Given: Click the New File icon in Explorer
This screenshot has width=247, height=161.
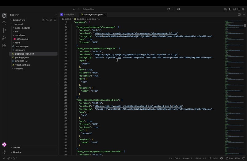Looking at the screenshot, I should pyautogui.click(x=43, y=20).
